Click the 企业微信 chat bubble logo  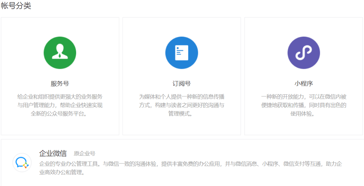(x=22, y=162)
